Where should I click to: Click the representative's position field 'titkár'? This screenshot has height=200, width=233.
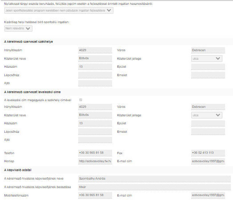tap(154, 187)
